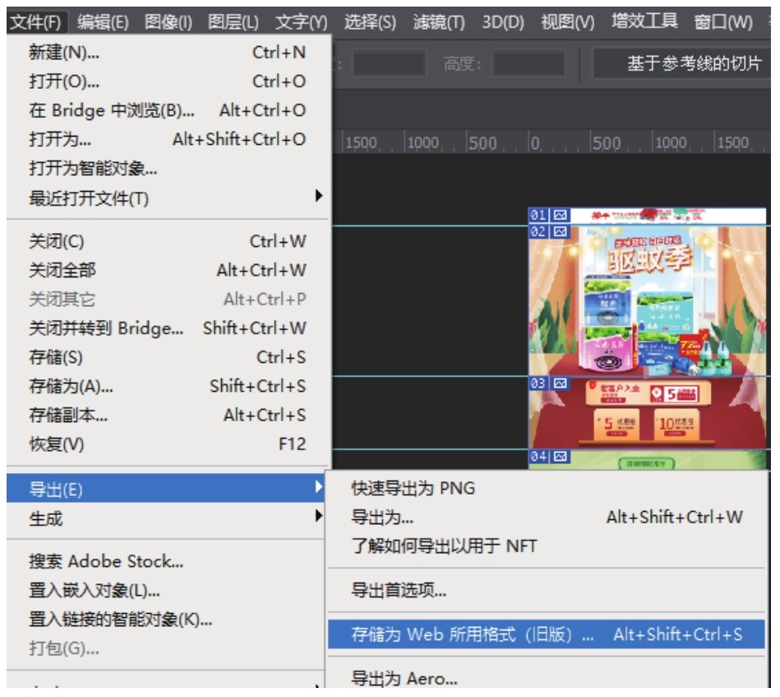Choose 导出为... in the export submenu

547,517
